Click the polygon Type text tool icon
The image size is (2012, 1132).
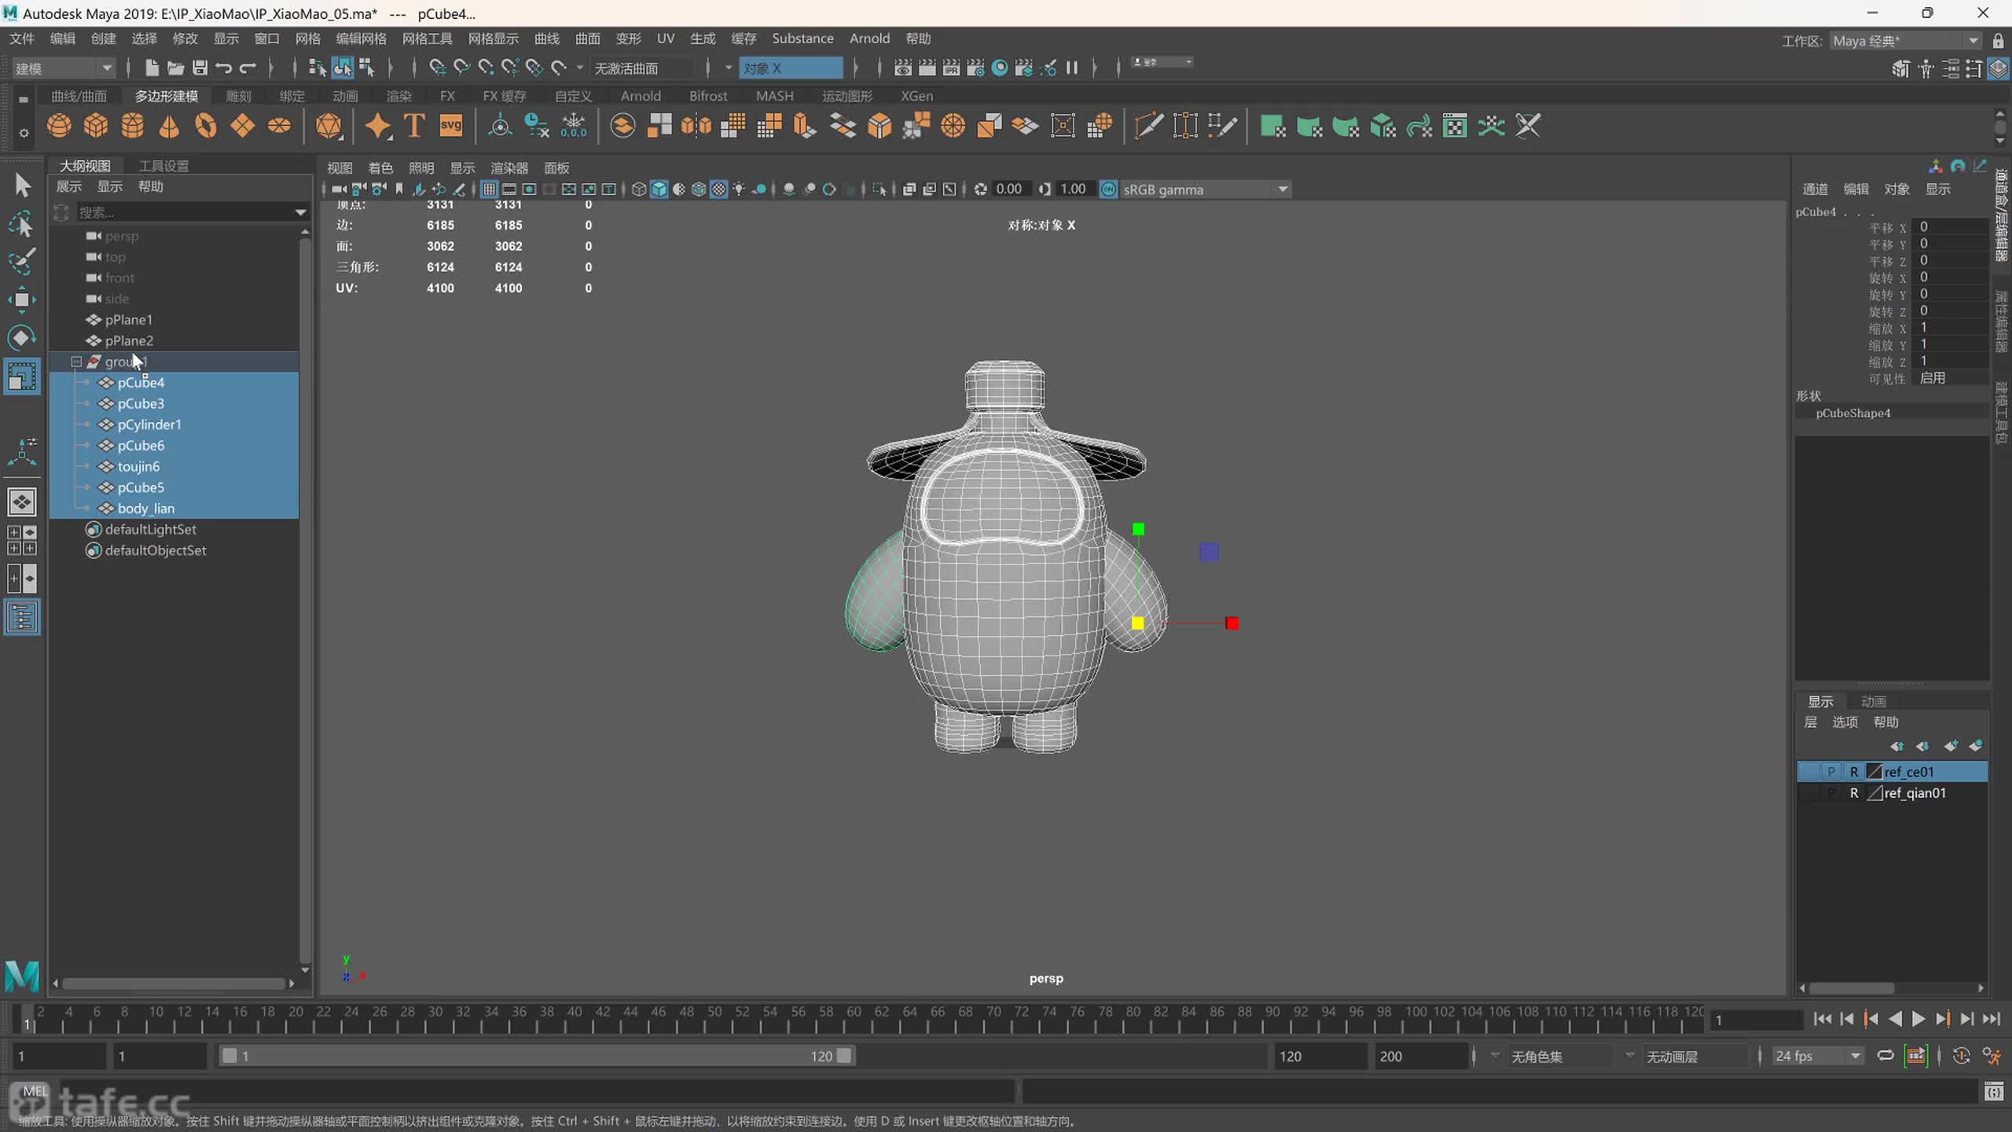(414, 126)
